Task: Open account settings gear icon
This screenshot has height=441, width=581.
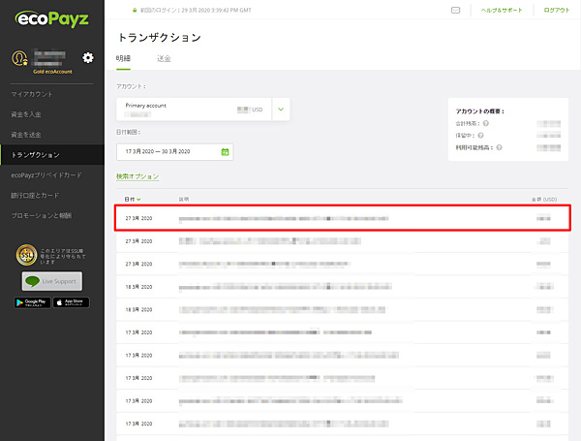Action: [x=88, y=57]
